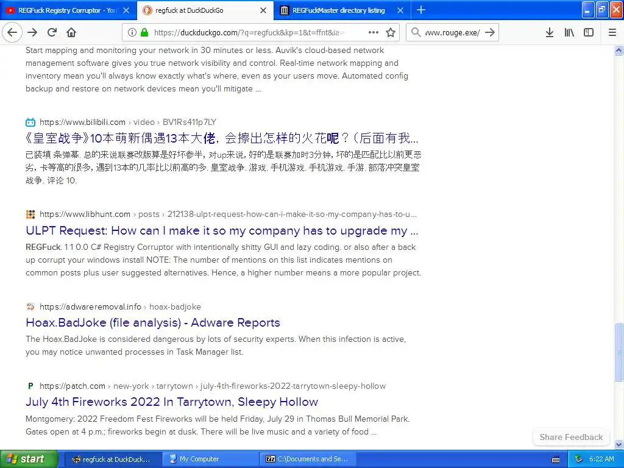
Task: Open the Library bookshelf icon
Action: pos(569,33)
